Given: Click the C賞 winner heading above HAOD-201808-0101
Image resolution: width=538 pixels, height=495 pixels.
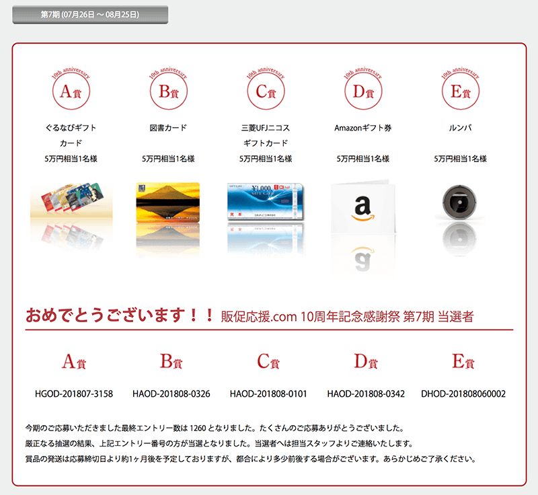Looking at the screenshot, I should (268, 362).
